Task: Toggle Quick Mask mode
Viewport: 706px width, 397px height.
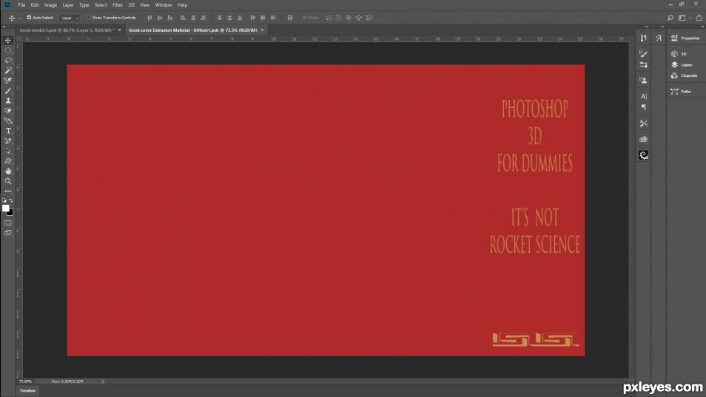Action: 8,223
